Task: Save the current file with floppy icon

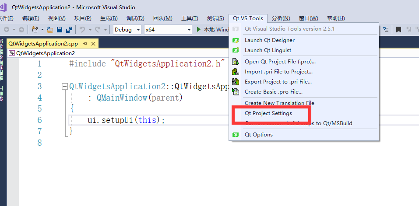Action: click(x=60, y=29)
